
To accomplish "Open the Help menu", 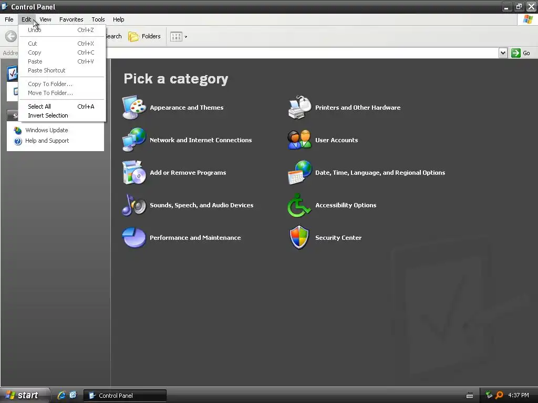I will tap(118, 19).
